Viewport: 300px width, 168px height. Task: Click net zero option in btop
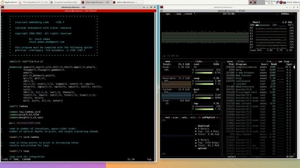(x=192, y=118)
